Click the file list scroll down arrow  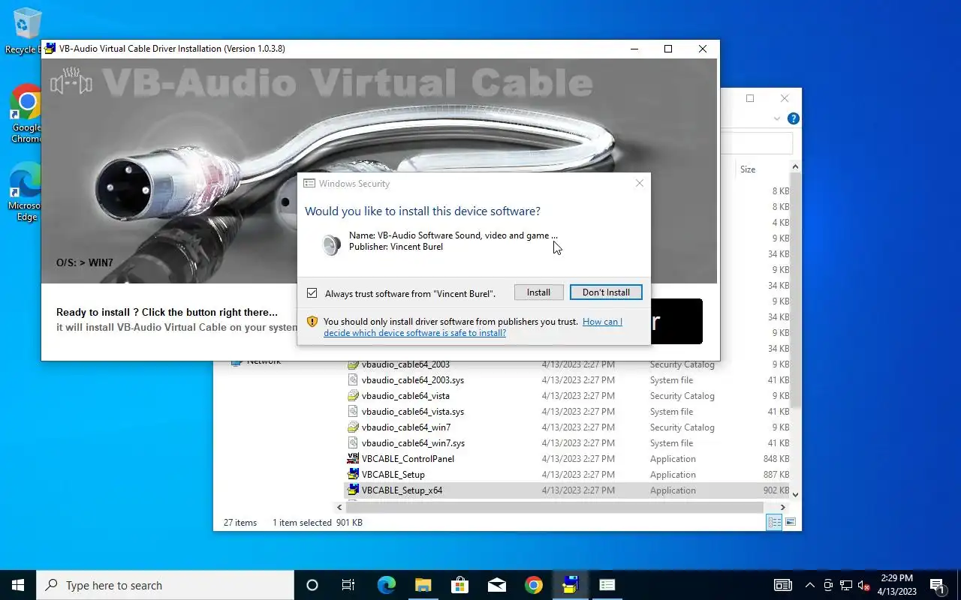(796, 494)
